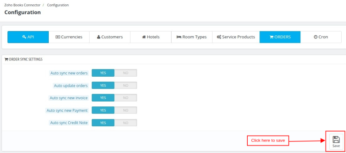Set Auto update orders to NO
The width and height of the screenshot is (346, 153).
click(x=126, y=85)
